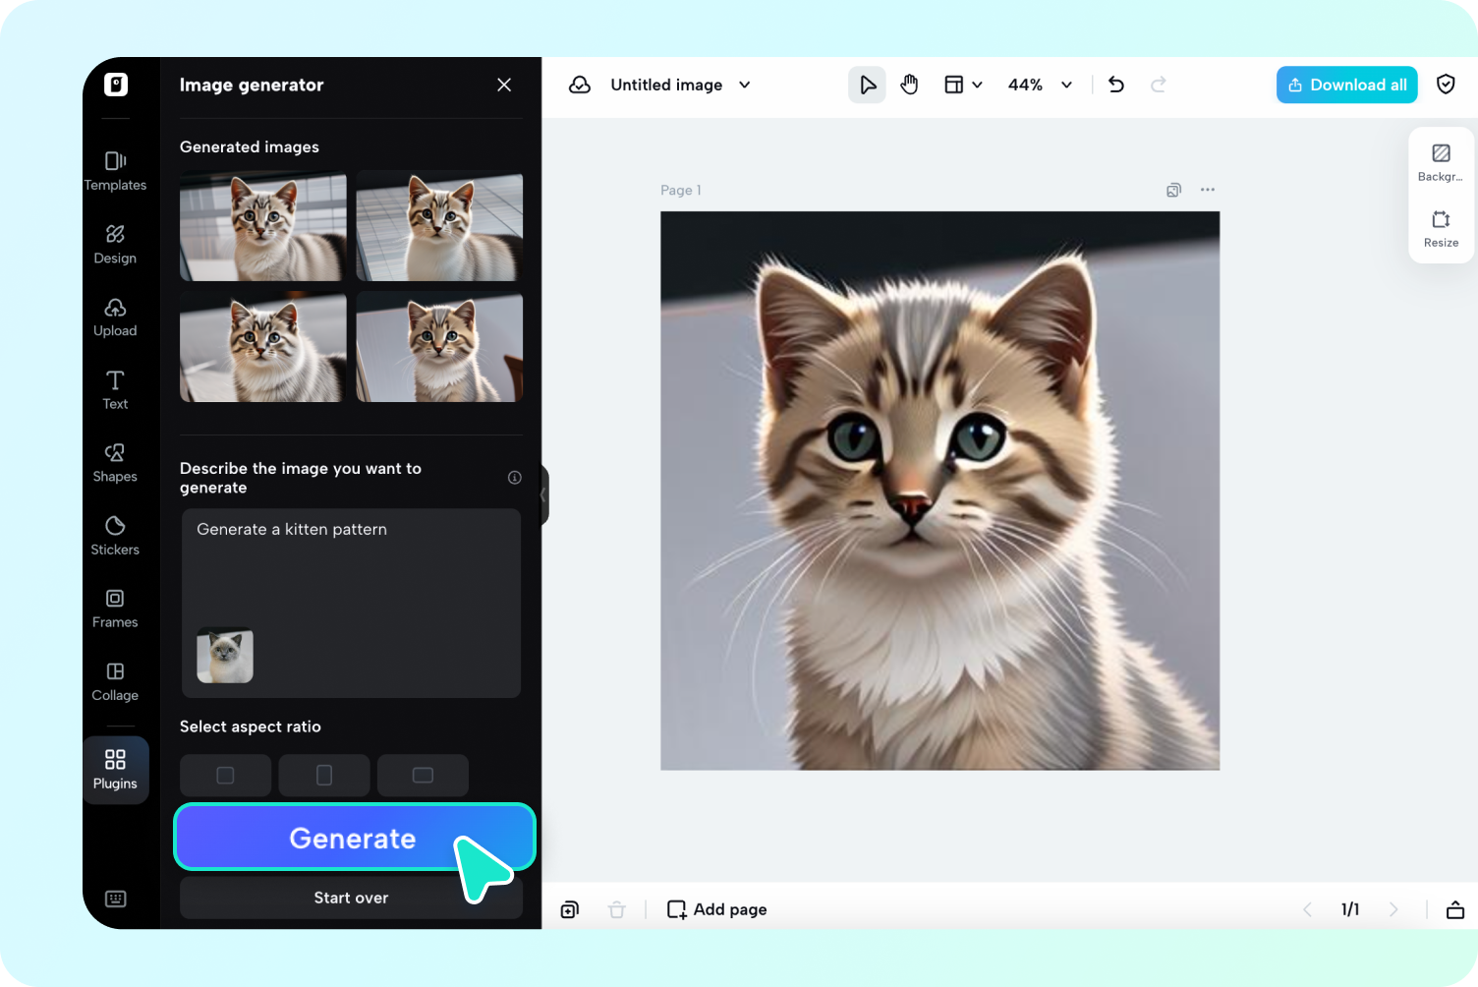Click the Start over button
Viewport: 1478px width, 987px height.
point(351,898)
